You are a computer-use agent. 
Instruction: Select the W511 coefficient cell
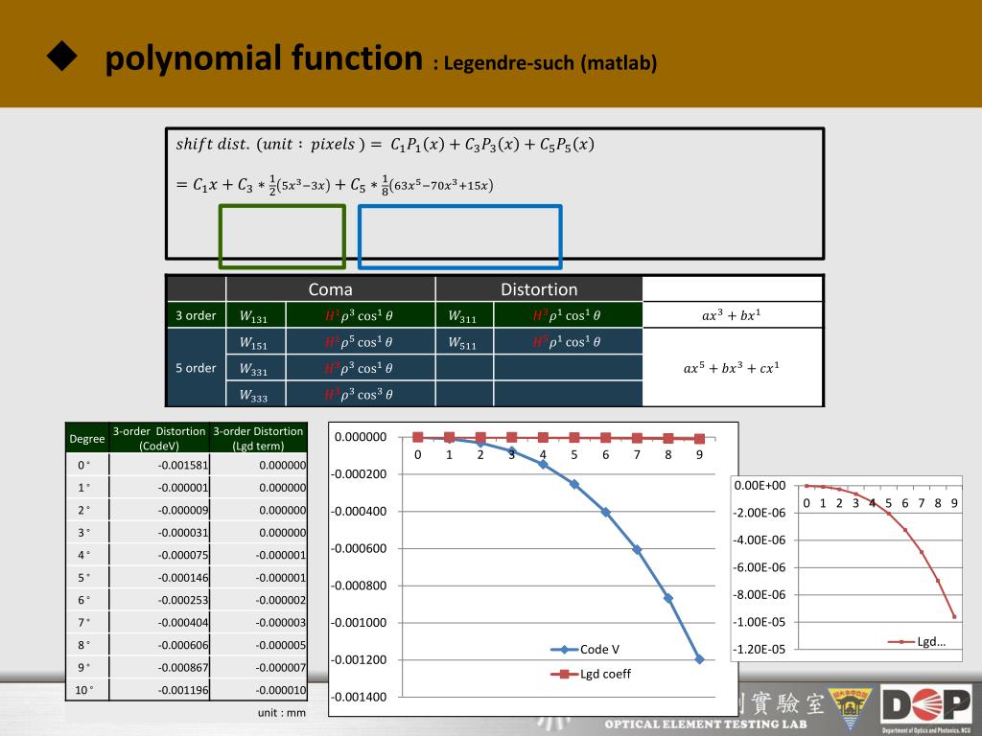click(463, 342)
